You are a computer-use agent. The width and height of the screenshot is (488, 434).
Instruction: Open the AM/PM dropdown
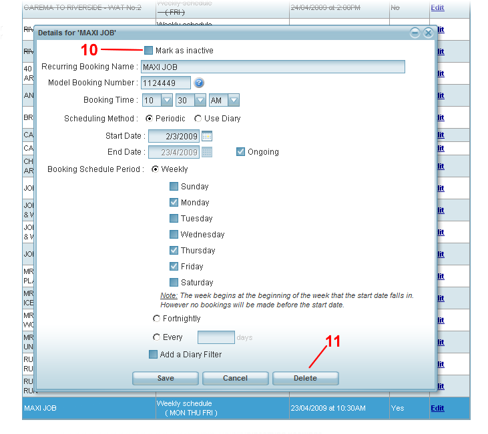tap(233, 100)
